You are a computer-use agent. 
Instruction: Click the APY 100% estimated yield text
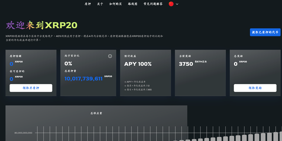pos(138,64)
